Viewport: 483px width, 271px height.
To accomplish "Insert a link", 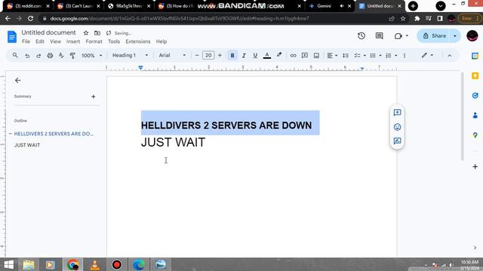I will [x=293, y=56].
